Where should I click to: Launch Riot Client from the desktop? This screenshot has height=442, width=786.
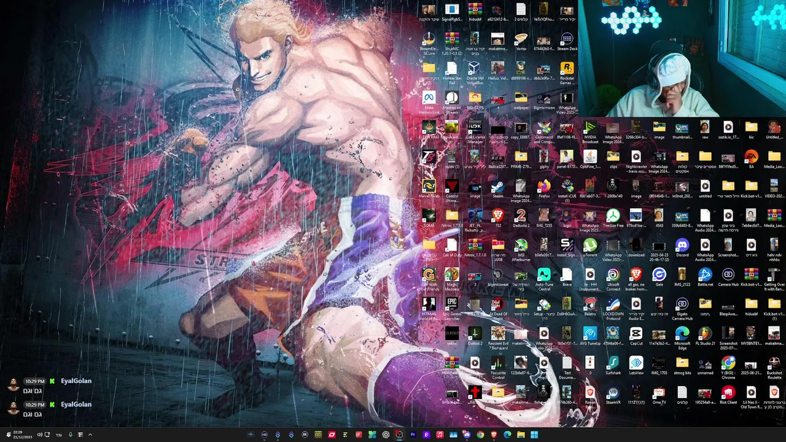pos(728,395)
